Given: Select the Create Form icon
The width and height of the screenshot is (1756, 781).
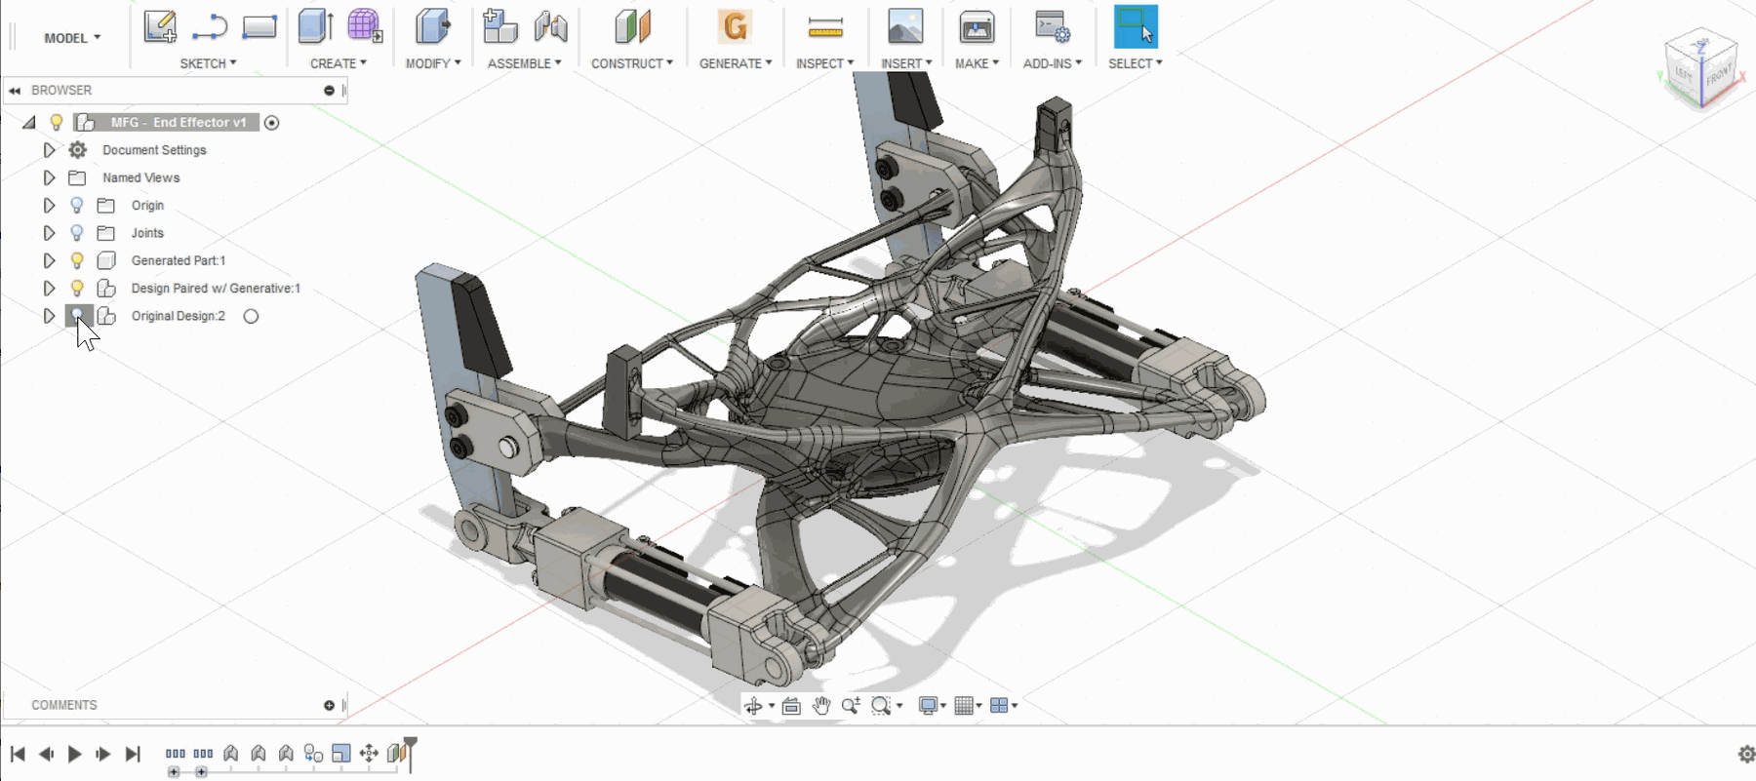Looking at the screenshot, I should coord(364,26).
